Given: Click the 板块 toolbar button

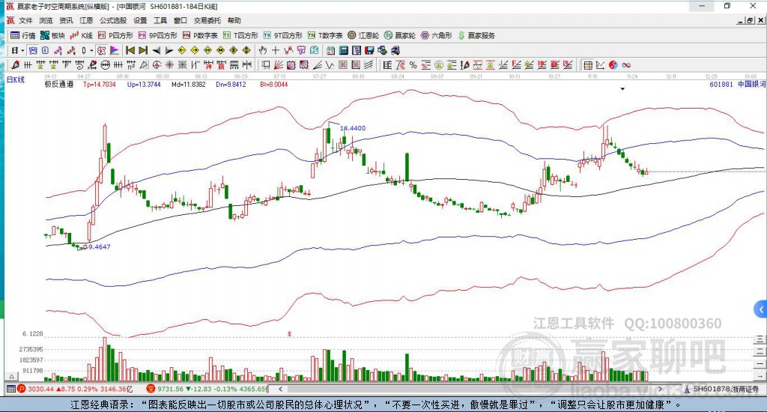Looking at the screenshot, I should (x=53, y=35).
